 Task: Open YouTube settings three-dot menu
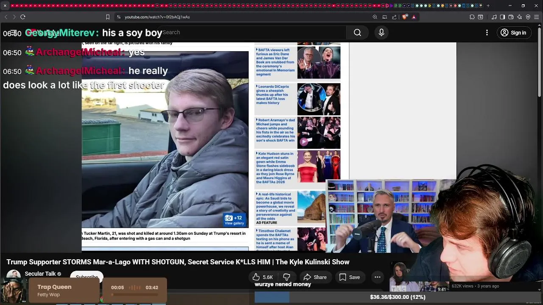[487, 33]
